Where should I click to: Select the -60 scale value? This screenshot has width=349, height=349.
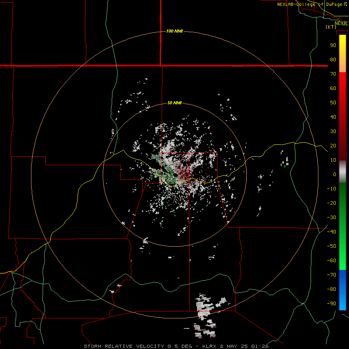(x=332, y=261)
